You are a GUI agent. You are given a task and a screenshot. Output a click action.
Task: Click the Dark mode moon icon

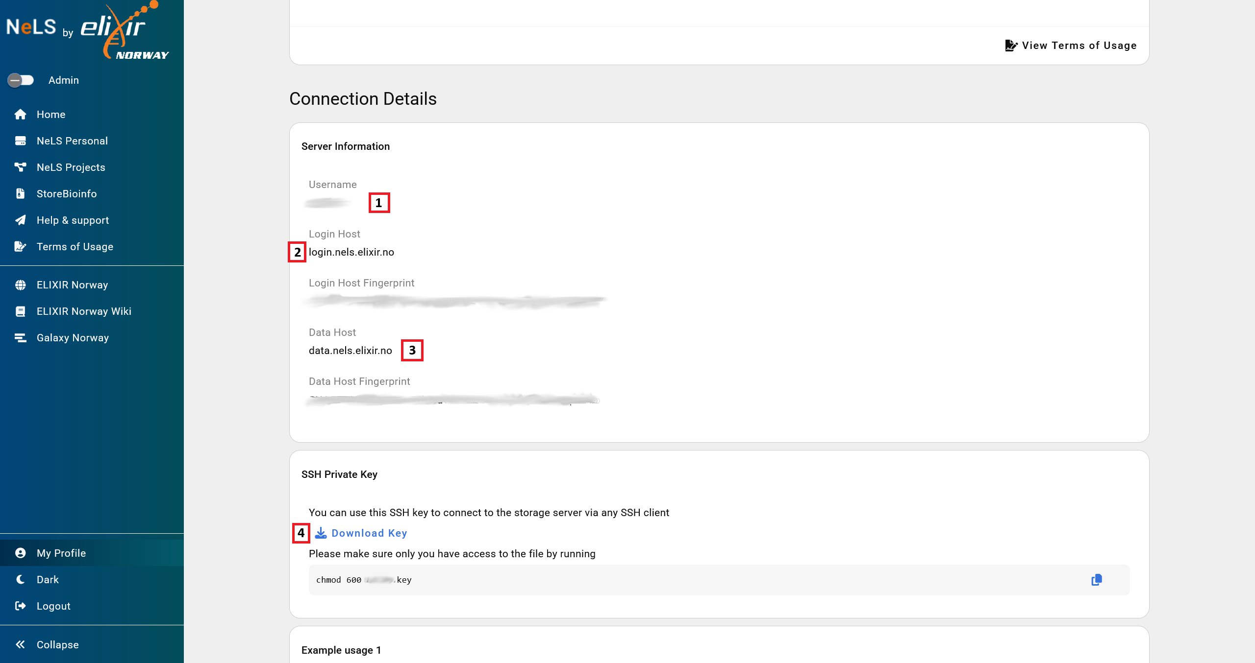tap(20, 580)
